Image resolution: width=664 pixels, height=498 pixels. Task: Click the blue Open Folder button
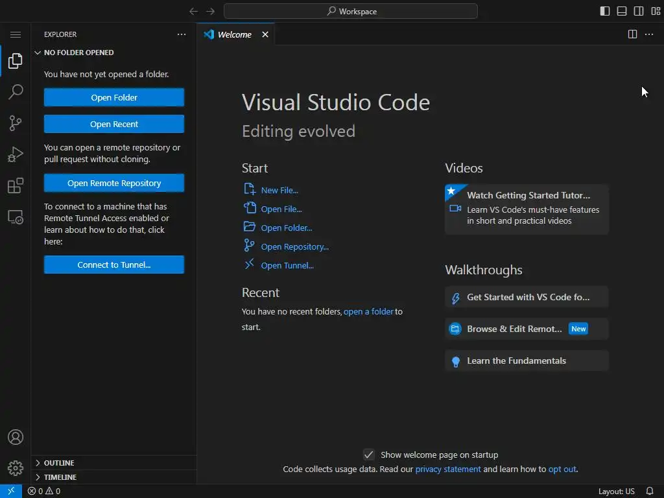[x=114, y=97]
